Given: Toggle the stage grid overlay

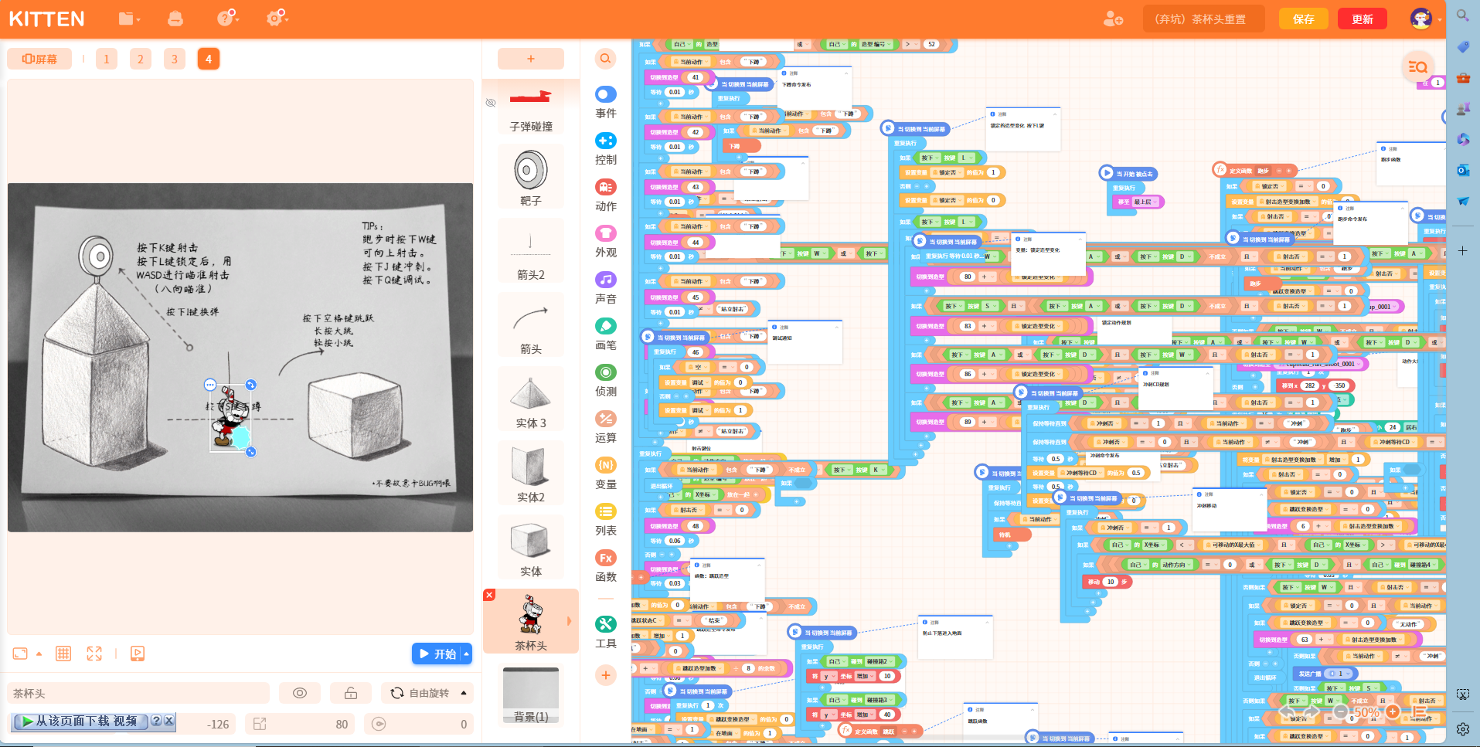Looking at the screenshot, I should [63, 654].
